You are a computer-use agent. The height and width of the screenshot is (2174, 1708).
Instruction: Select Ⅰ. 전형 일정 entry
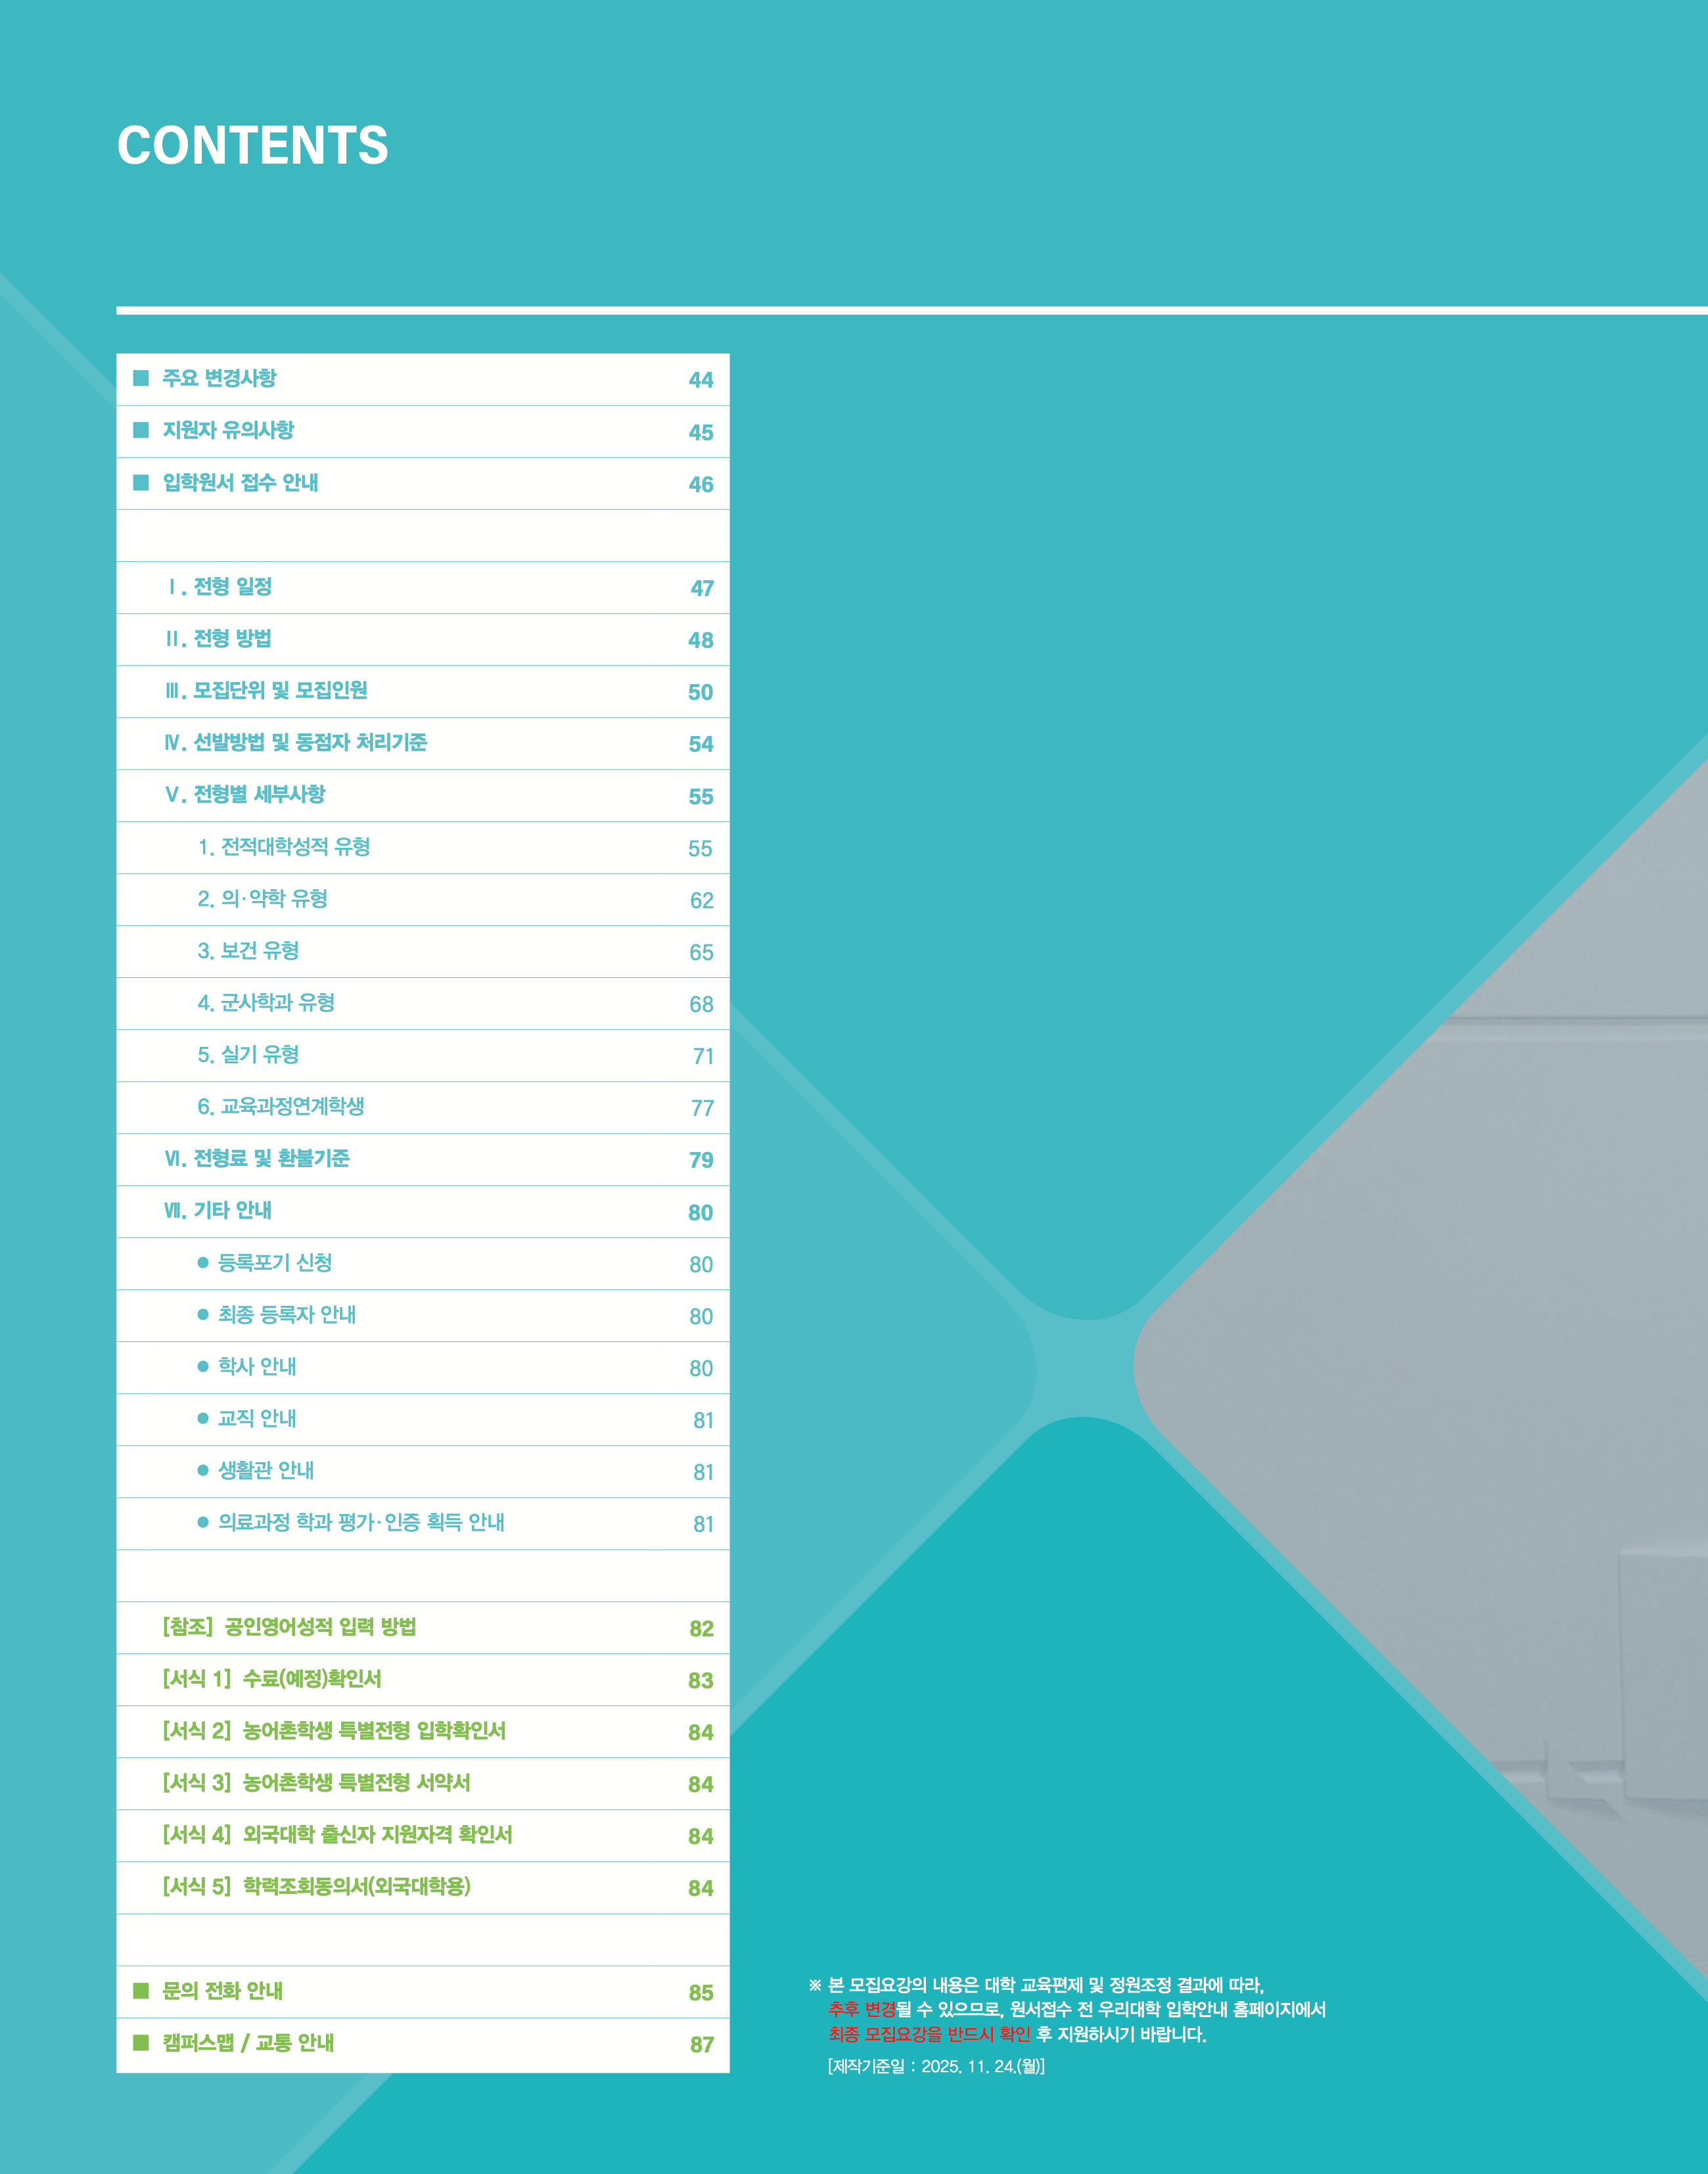pyautogui.click(x=422, y=587)
